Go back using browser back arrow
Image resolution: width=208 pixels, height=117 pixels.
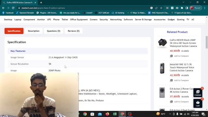tap(3, 8)
